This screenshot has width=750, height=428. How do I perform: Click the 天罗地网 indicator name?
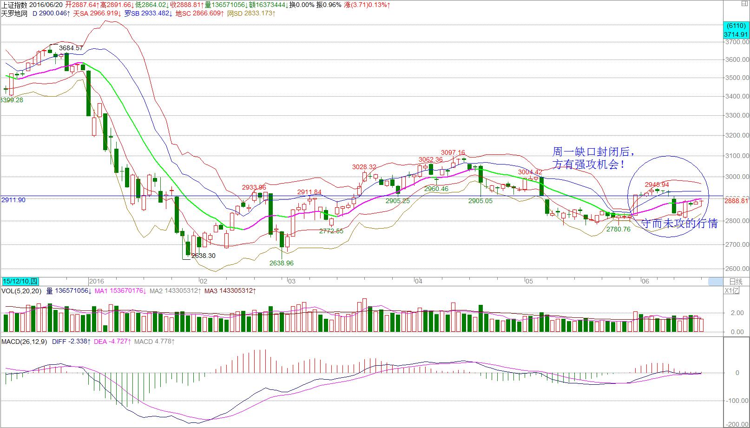15,13
